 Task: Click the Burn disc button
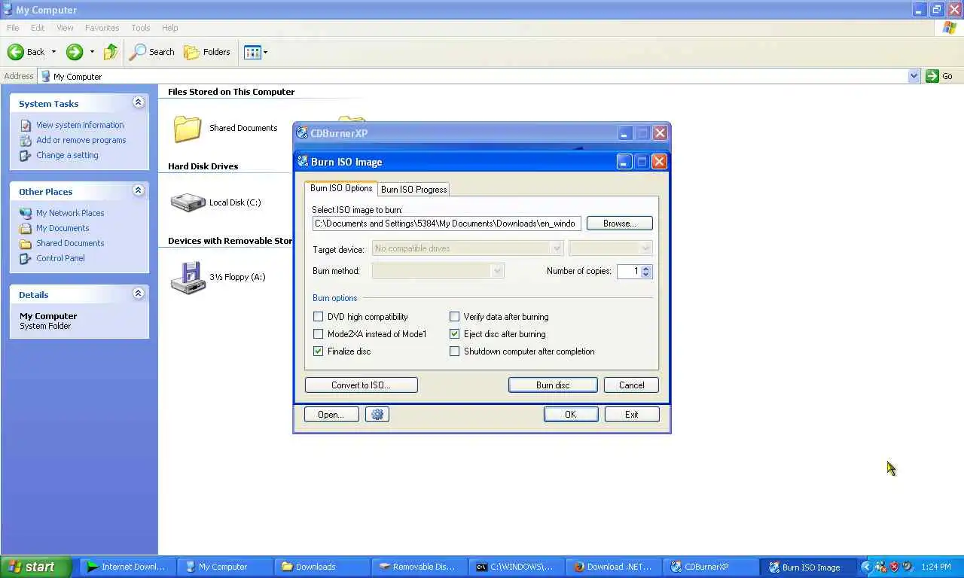coord(553,385)
